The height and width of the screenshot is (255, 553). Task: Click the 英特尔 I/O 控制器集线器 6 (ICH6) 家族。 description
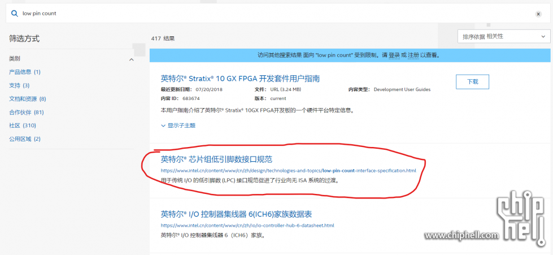click(212, 235)
